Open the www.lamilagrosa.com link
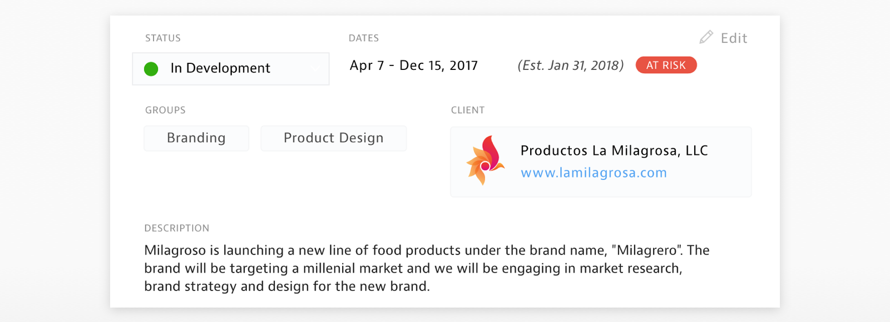This screenshot has width=890, height=322. 594,173
